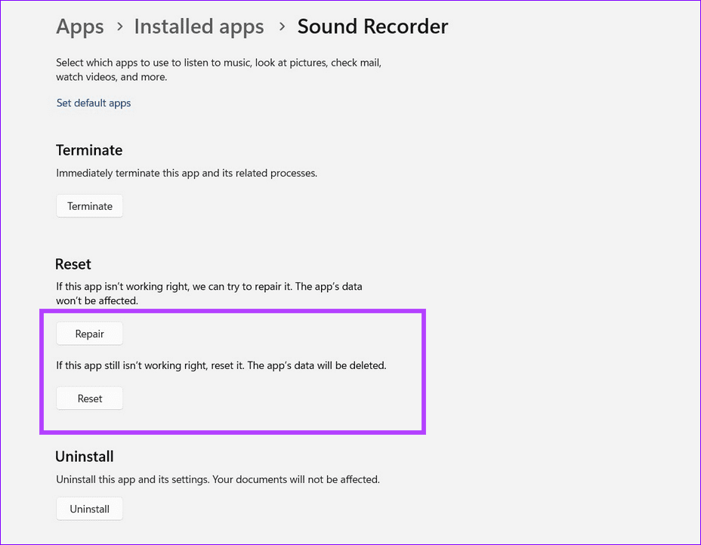The image size is (701, 545).
Task: Select the Terminate section heading
Action: 88,150
